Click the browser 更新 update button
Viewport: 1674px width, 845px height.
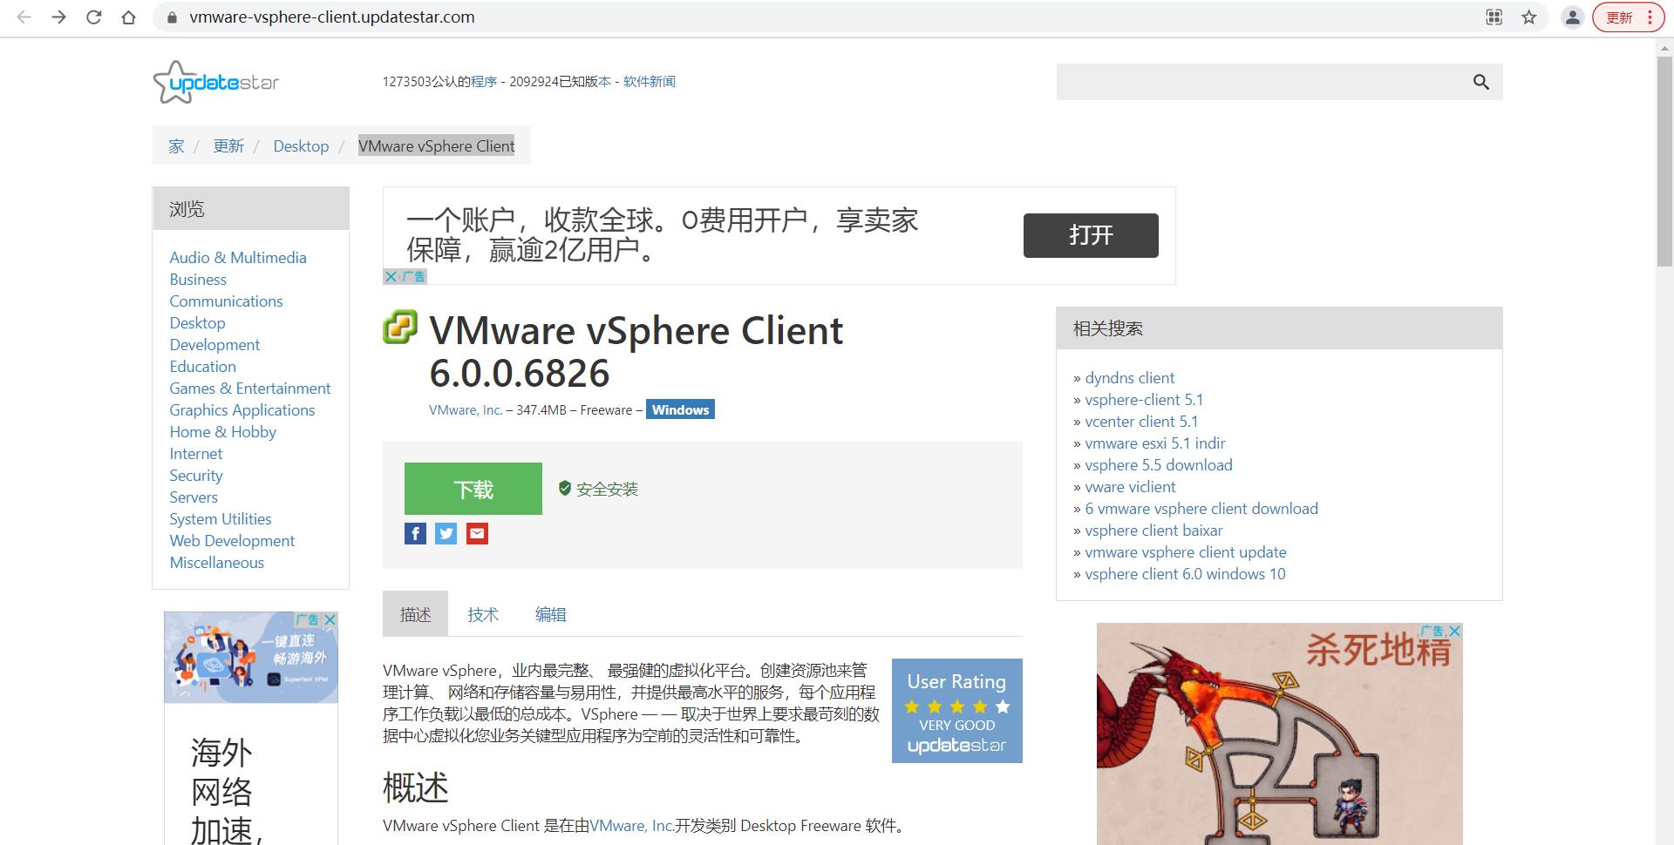(1628, 17)
